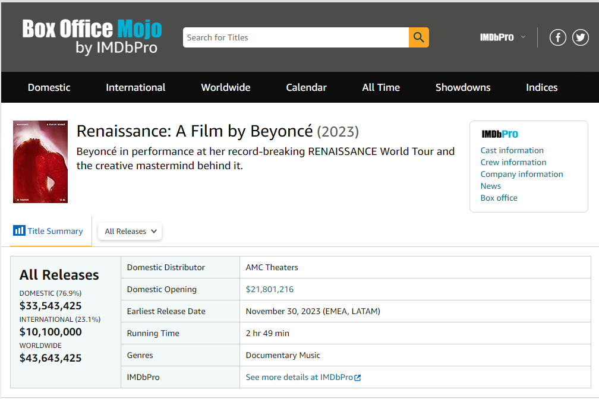Click the $21,801,216 domestic opening link

point(269,289)
